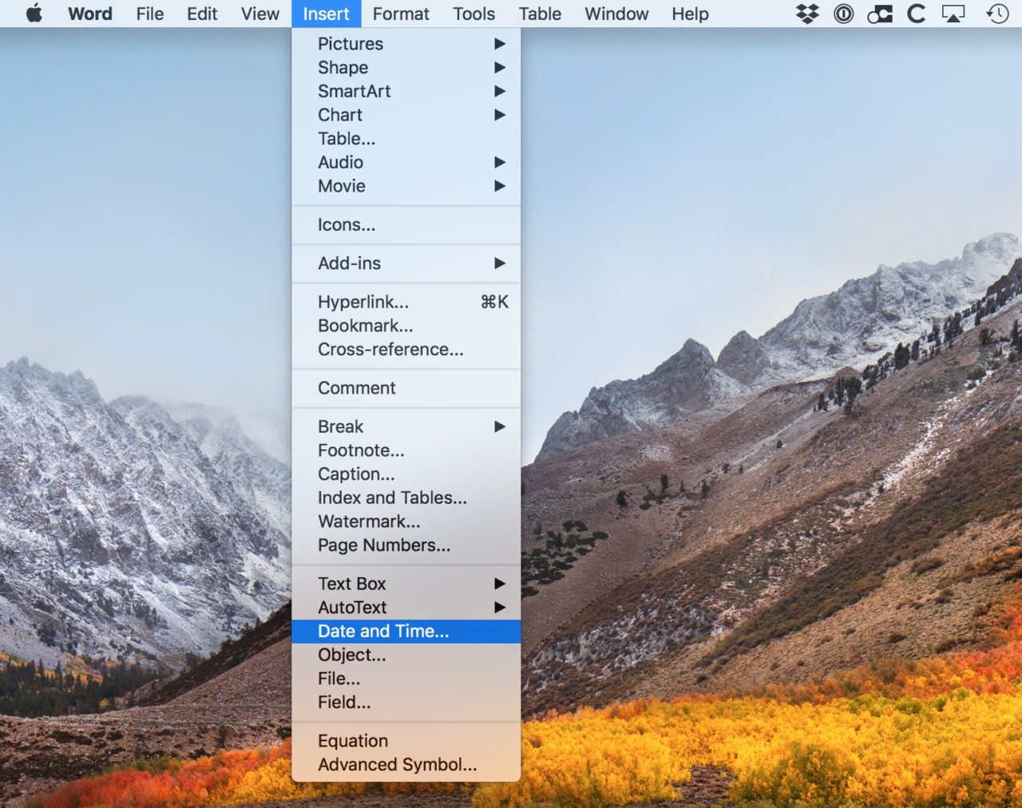This screenshot has width=1022, height=808.
Task: Open the Apple menu
Action: pyautogui.click(x=34, y=14)
